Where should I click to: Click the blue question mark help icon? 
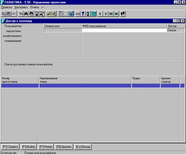(x=83, y=14)
